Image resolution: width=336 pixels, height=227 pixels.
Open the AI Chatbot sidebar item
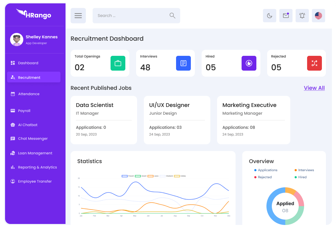click(28, 125)
